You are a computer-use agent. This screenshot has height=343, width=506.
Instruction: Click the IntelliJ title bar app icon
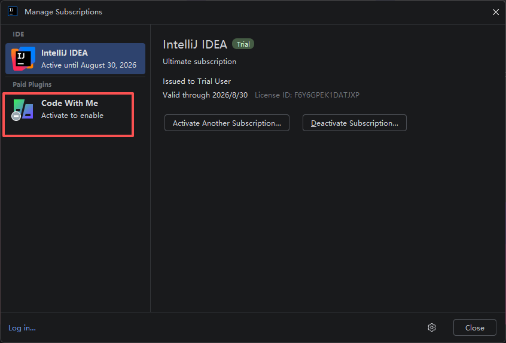tap(13, 11)
